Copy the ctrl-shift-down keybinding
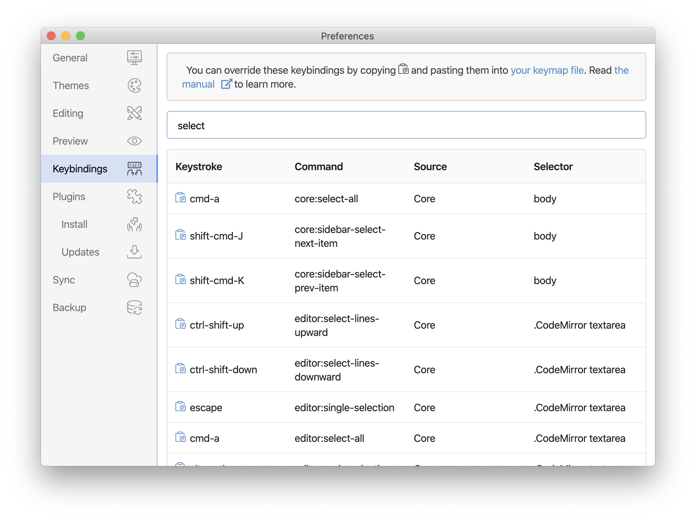Image resolution: width=696 pixels, height=520 pixels. (x=180, y=369)
